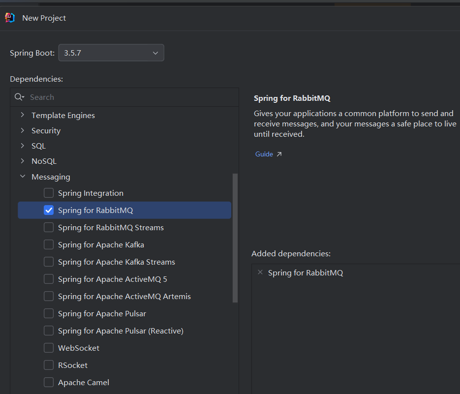
Task: Expand the SQL category
Action: point(23,146)
